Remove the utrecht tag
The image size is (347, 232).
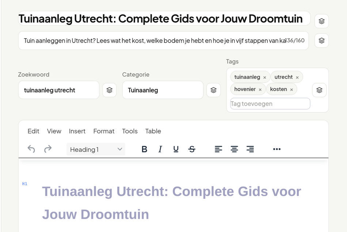pos(297,78)
